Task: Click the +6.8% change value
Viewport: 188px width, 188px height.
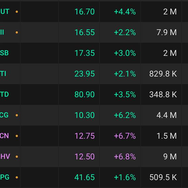Action: tap(125, 157)
